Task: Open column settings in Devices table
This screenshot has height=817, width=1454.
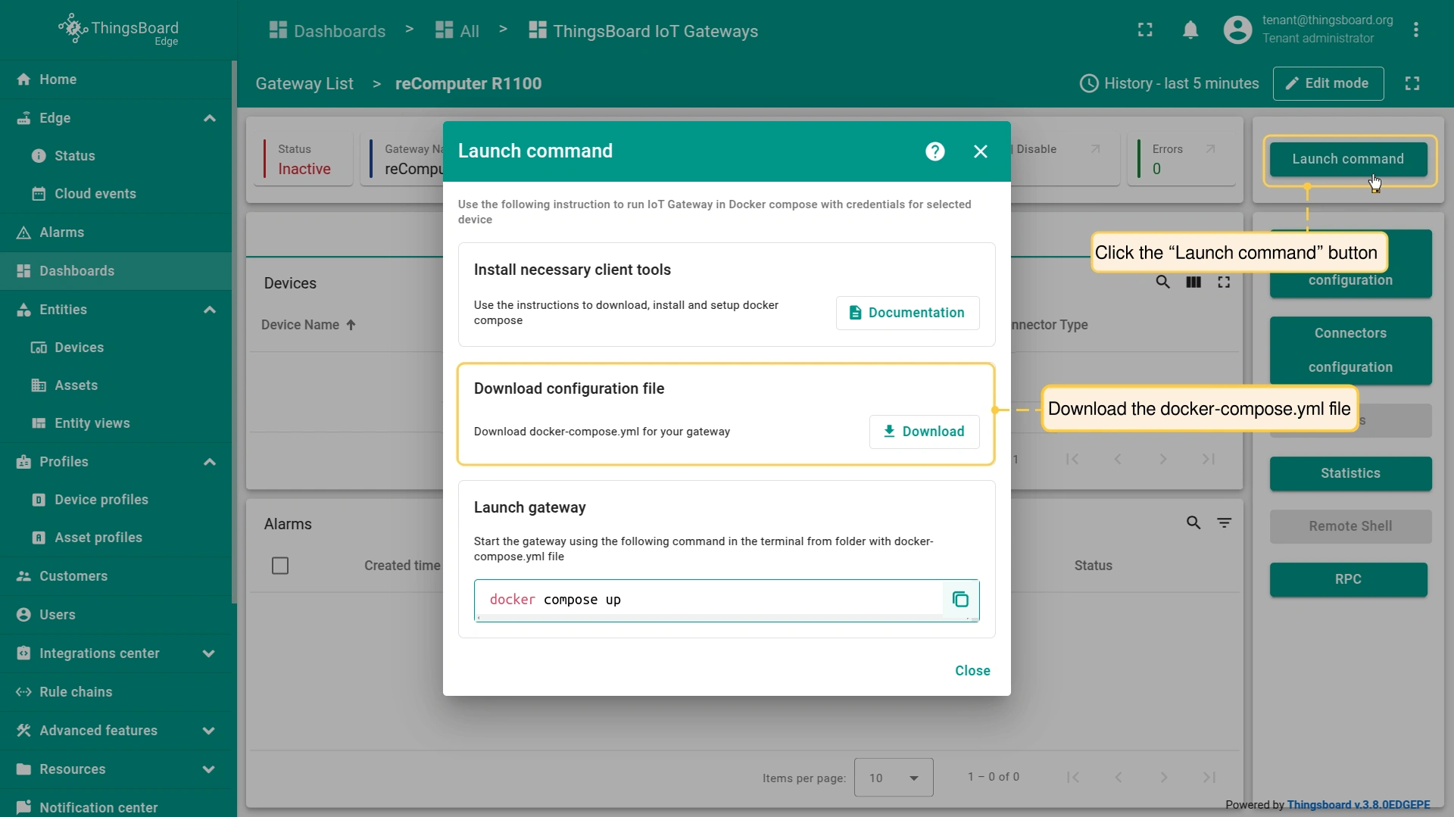Action: tap(1193, 282)
